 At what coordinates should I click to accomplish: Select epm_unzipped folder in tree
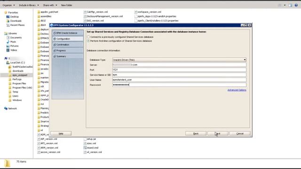point(18,75)
